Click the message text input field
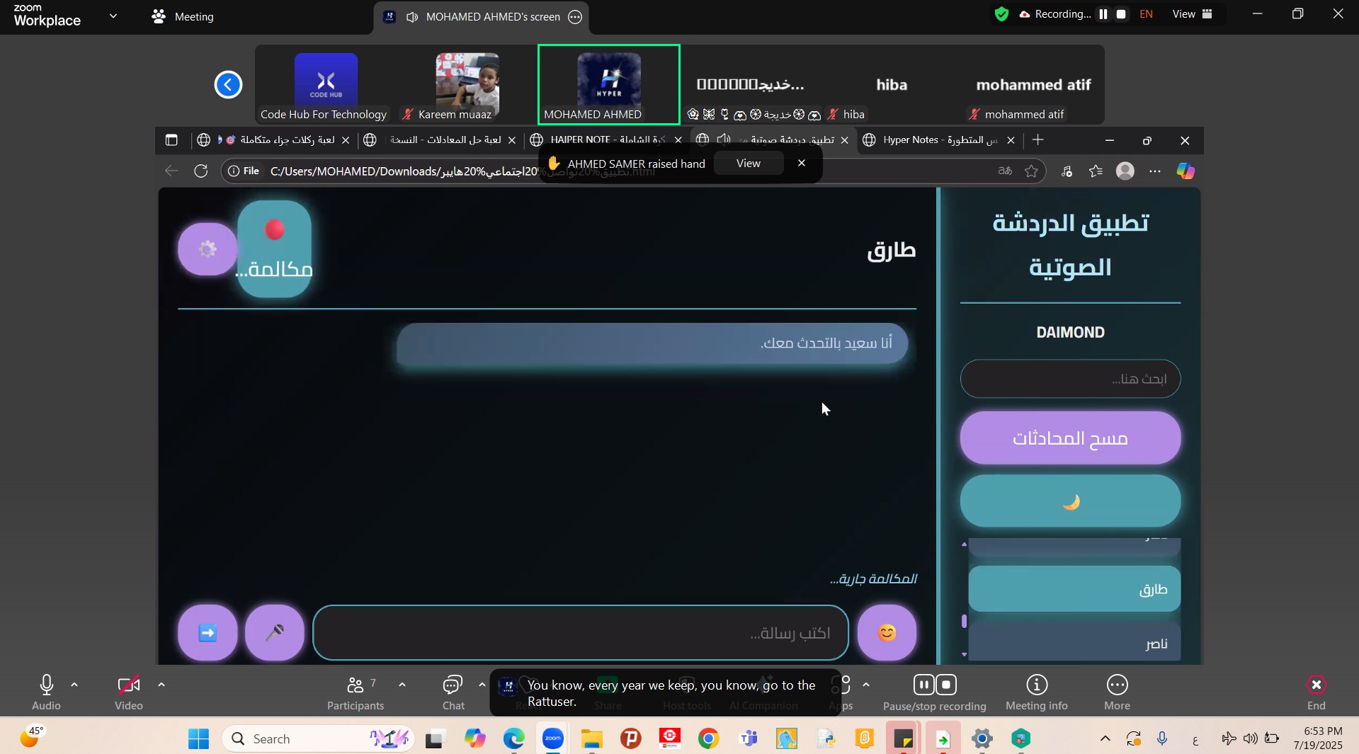The width and height of the screenshot is (1359, 754). click(581, 632)
